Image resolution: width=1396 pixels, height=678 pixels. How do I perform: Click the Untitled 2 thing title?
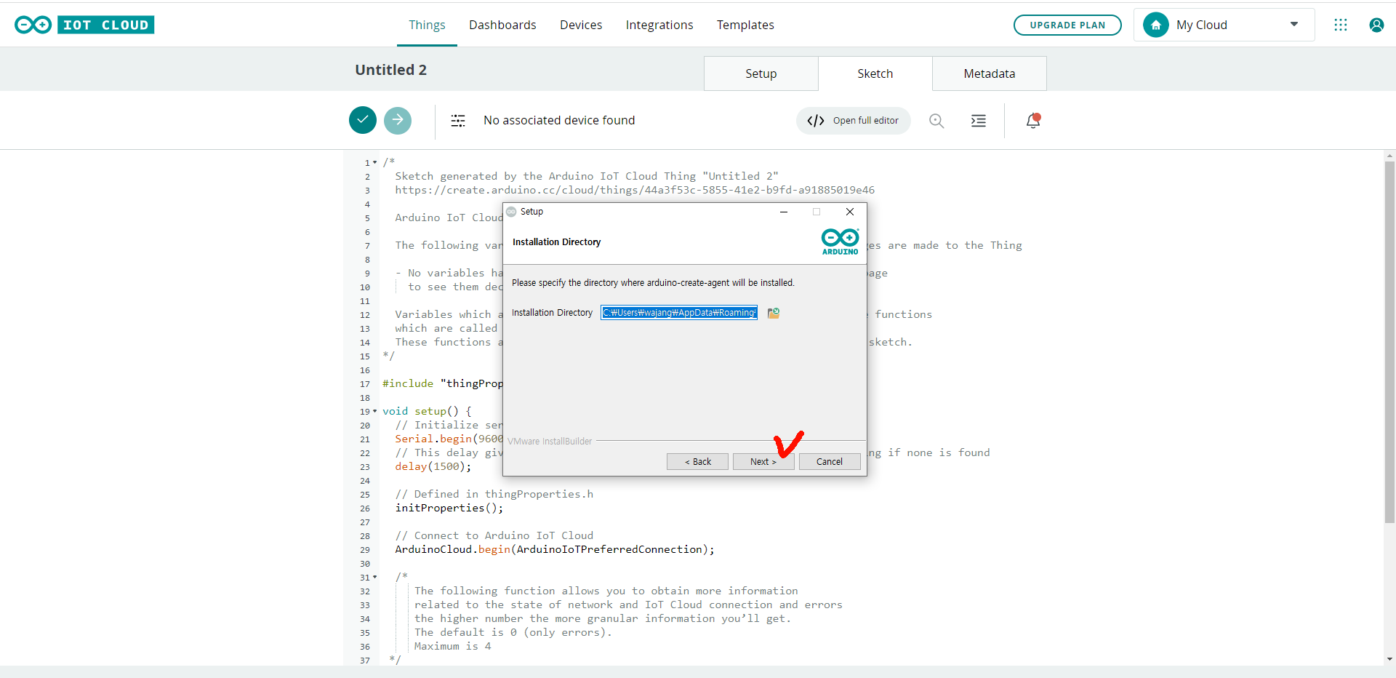[391, 70]
